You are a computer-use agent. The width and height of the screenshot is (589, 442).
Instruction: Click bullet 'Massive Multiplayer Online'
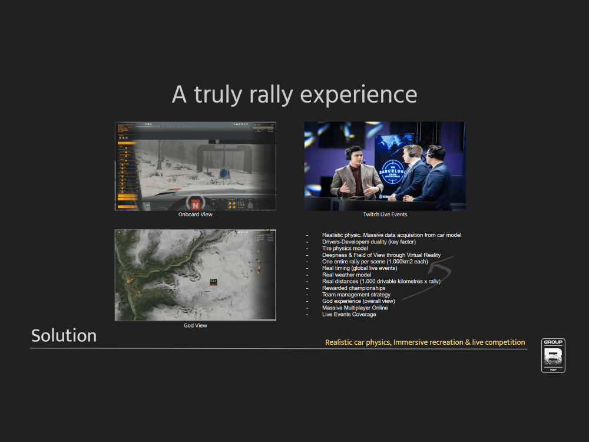[355, 308]
